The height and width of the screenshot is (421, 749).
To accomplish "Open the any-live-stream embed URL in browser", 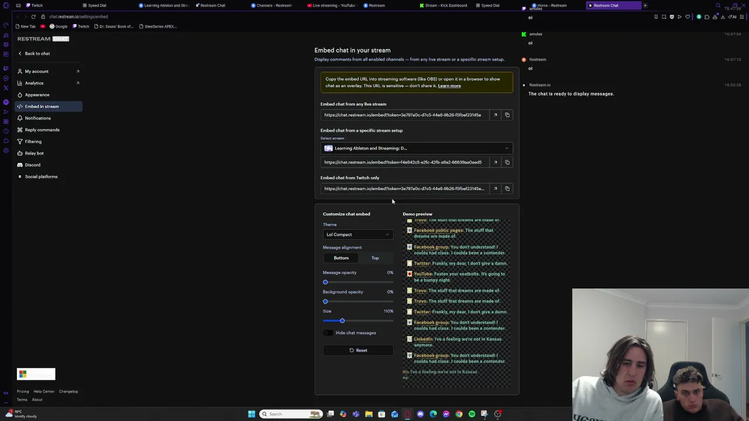I will pos(496,115).
